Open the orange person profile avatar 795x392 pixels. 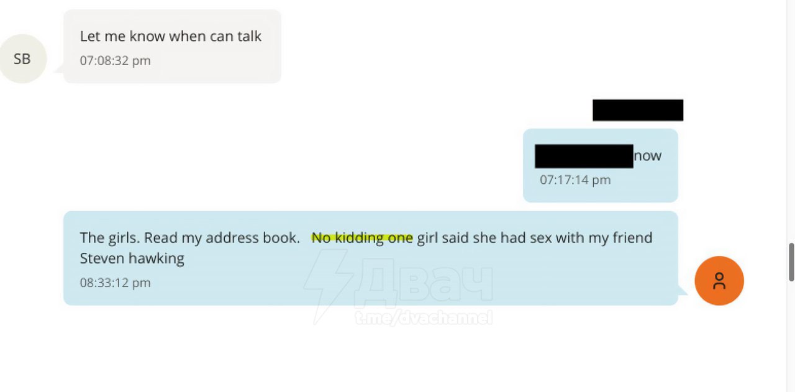(719, 281)
